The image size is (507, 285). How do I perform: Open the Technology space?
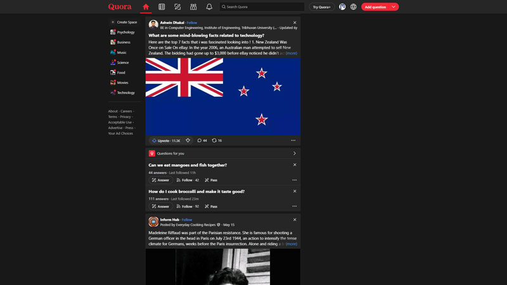pyautogui.click(x=122, y=92)
